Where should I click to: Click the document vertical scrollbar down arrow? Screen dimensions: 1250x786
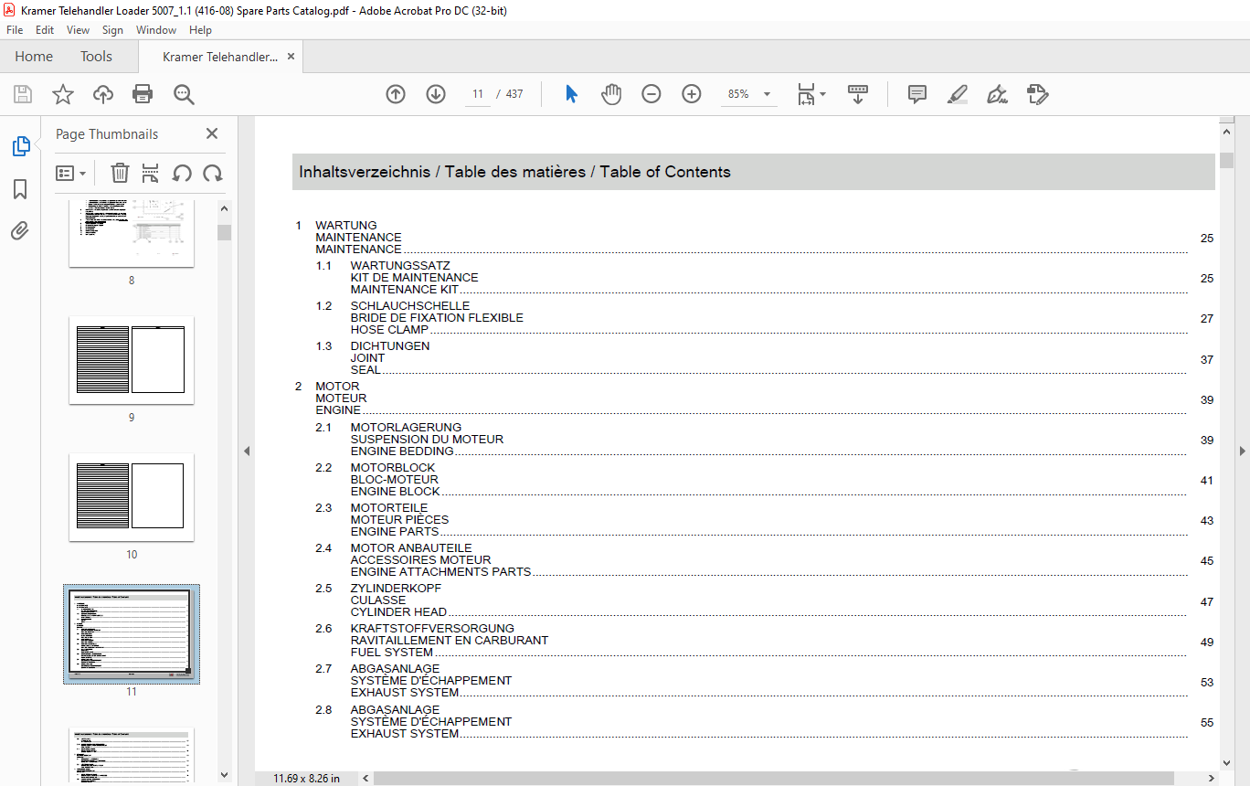(1226, 761)
